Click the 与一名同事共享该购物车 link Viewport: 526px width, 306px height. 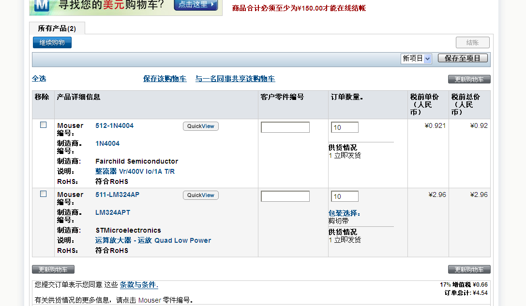click(x=235, y=79)
